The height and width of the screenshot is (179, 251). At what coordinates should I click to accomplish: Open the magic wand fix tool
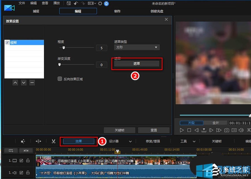point(23,141)
